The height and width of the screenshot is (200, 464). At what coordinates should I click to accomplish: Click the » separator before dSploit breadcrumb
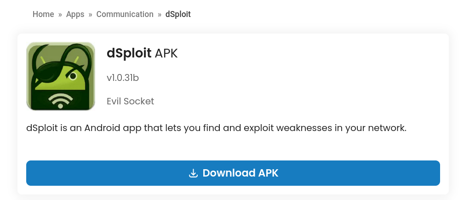point(160,14)
